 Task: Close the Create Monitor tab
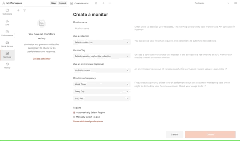tap(96, 3)
